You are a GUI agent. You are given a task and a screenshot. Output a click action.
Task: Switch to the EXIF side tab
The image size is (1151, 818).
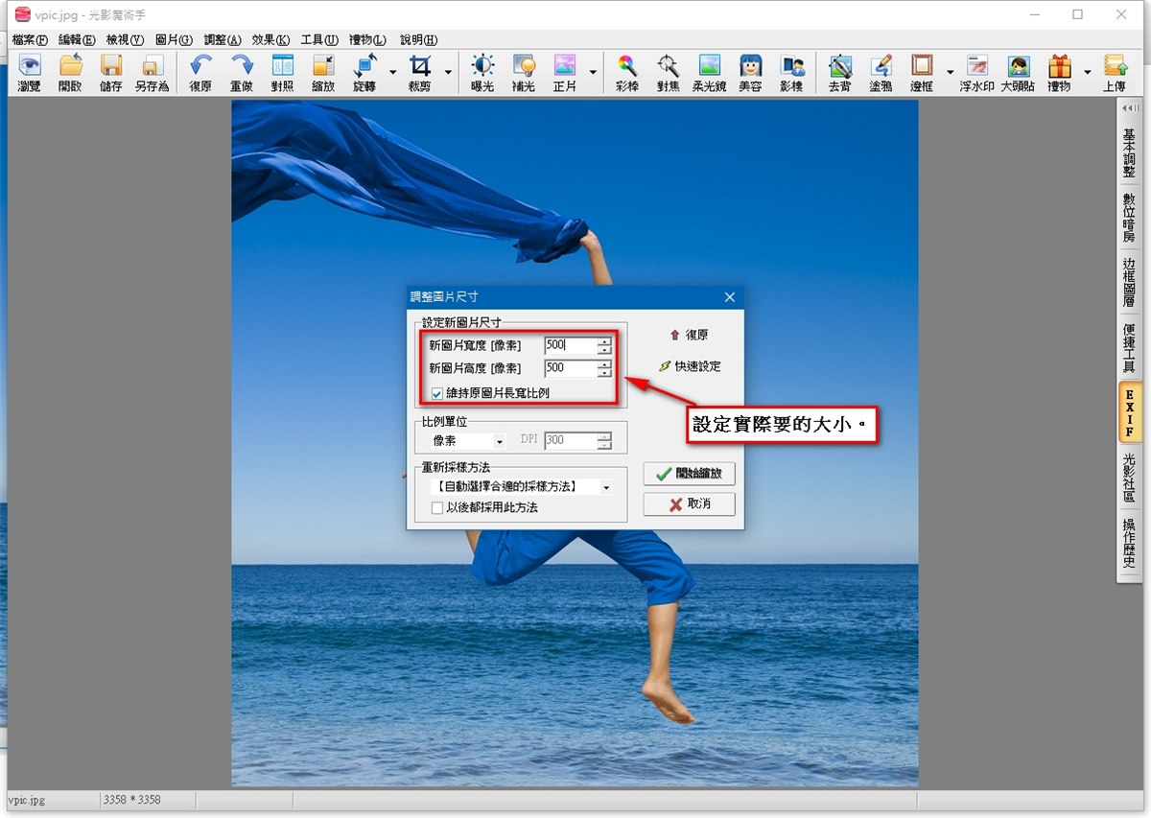click(1130, 411)
